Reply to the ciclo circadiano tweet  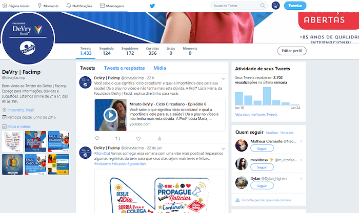[x=97, y=138]
